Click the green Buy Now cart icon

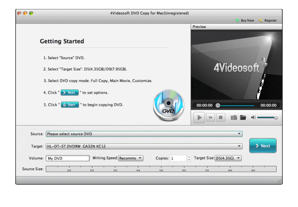[237, 20]
